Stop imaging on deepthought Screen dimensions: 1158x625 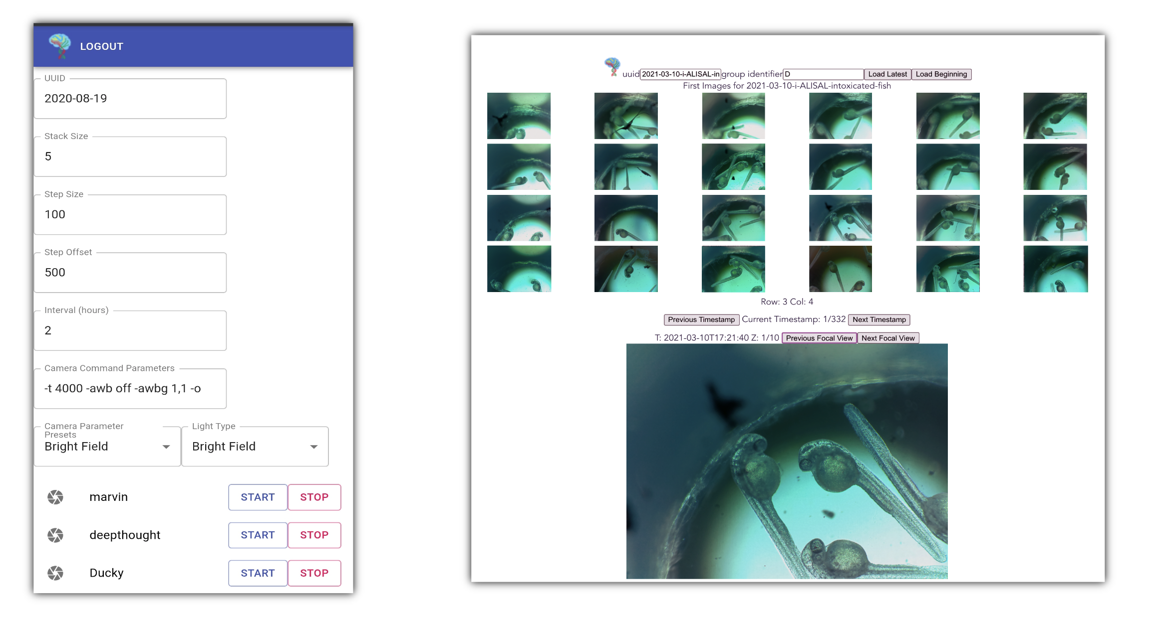[314, 535]
